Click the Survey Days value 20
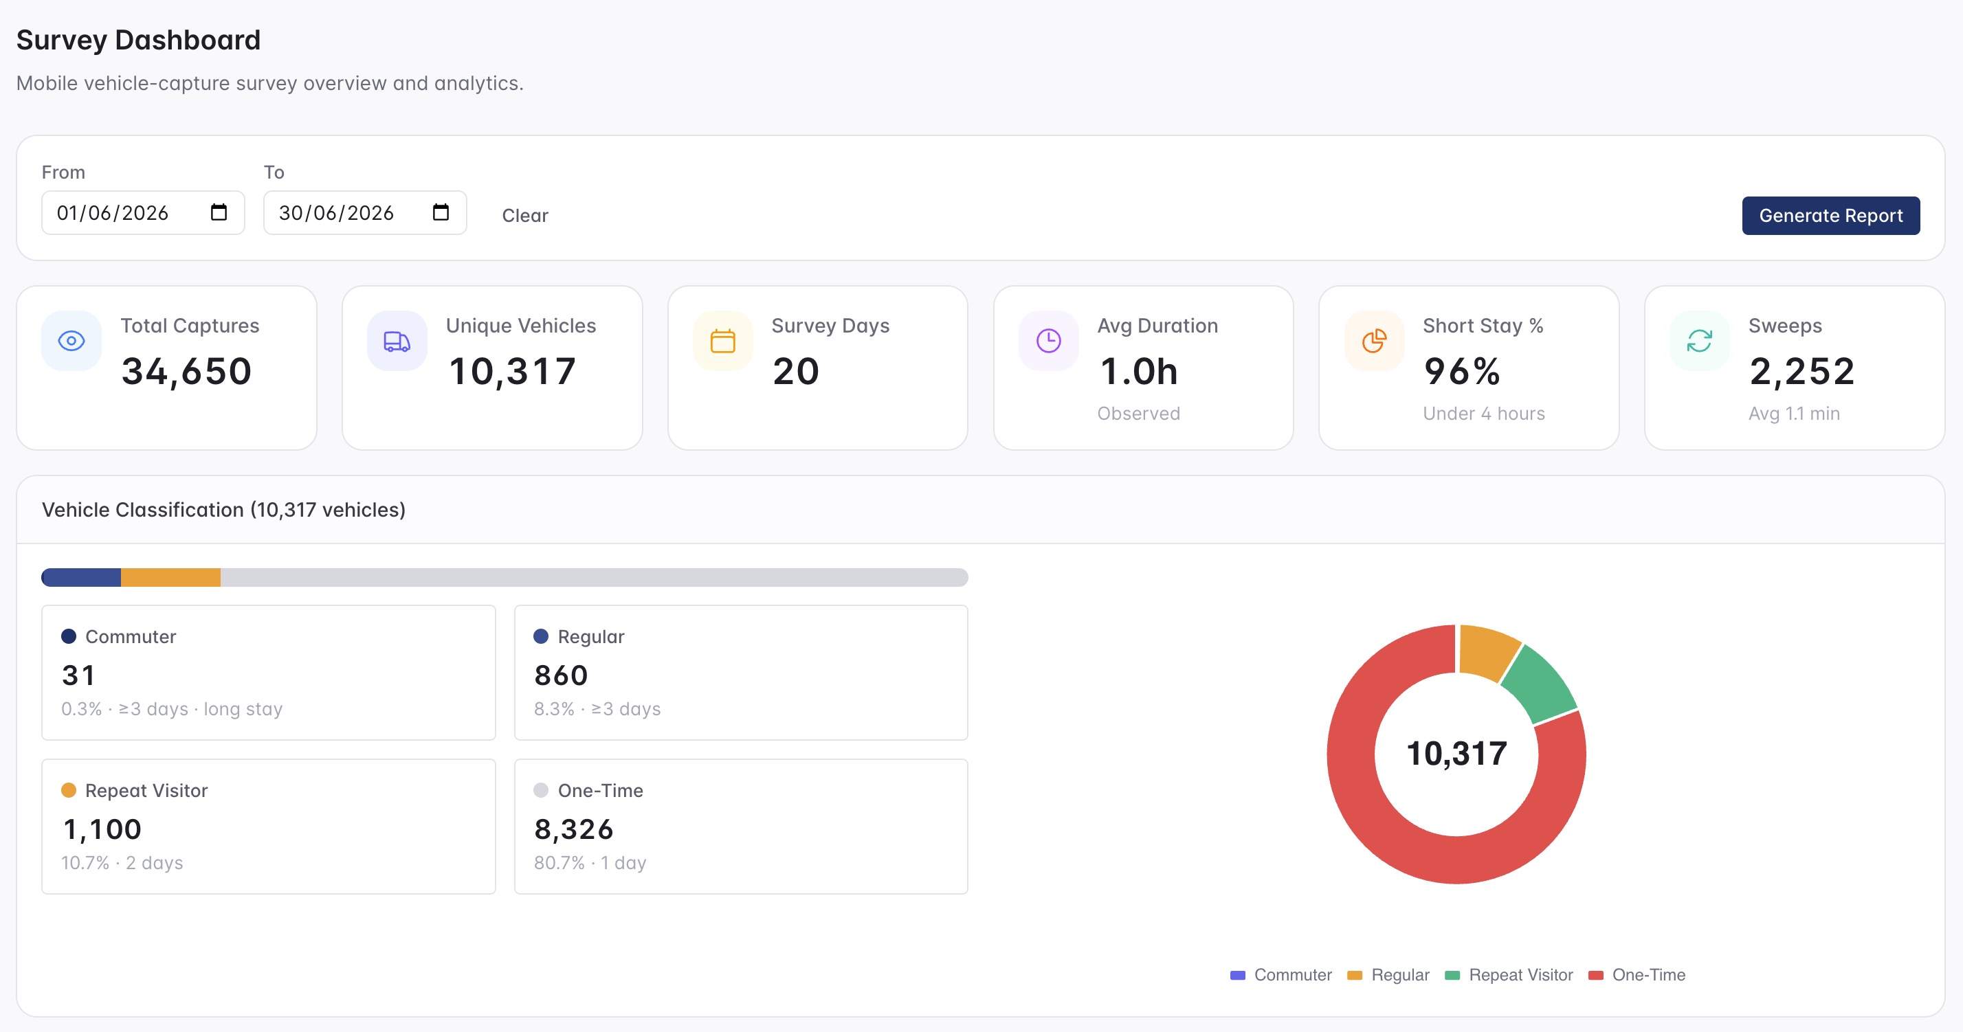The width and height of the screenshot is (1963, 1032). [x=795, y=372]
